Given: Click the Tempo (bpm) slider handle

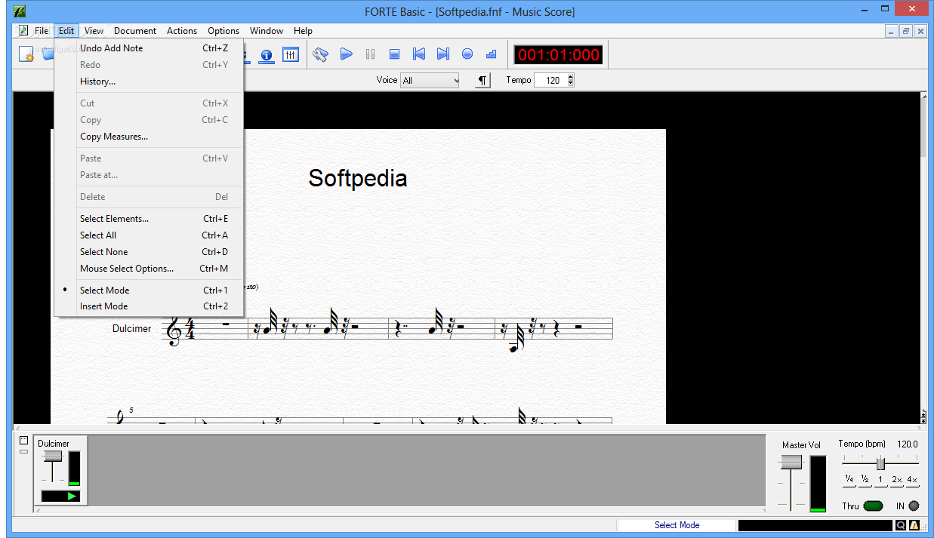Looking at the screenshot, I should tap(880, 463).
